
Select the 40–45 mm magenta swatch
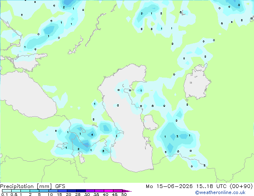click(x=109, y=191)
